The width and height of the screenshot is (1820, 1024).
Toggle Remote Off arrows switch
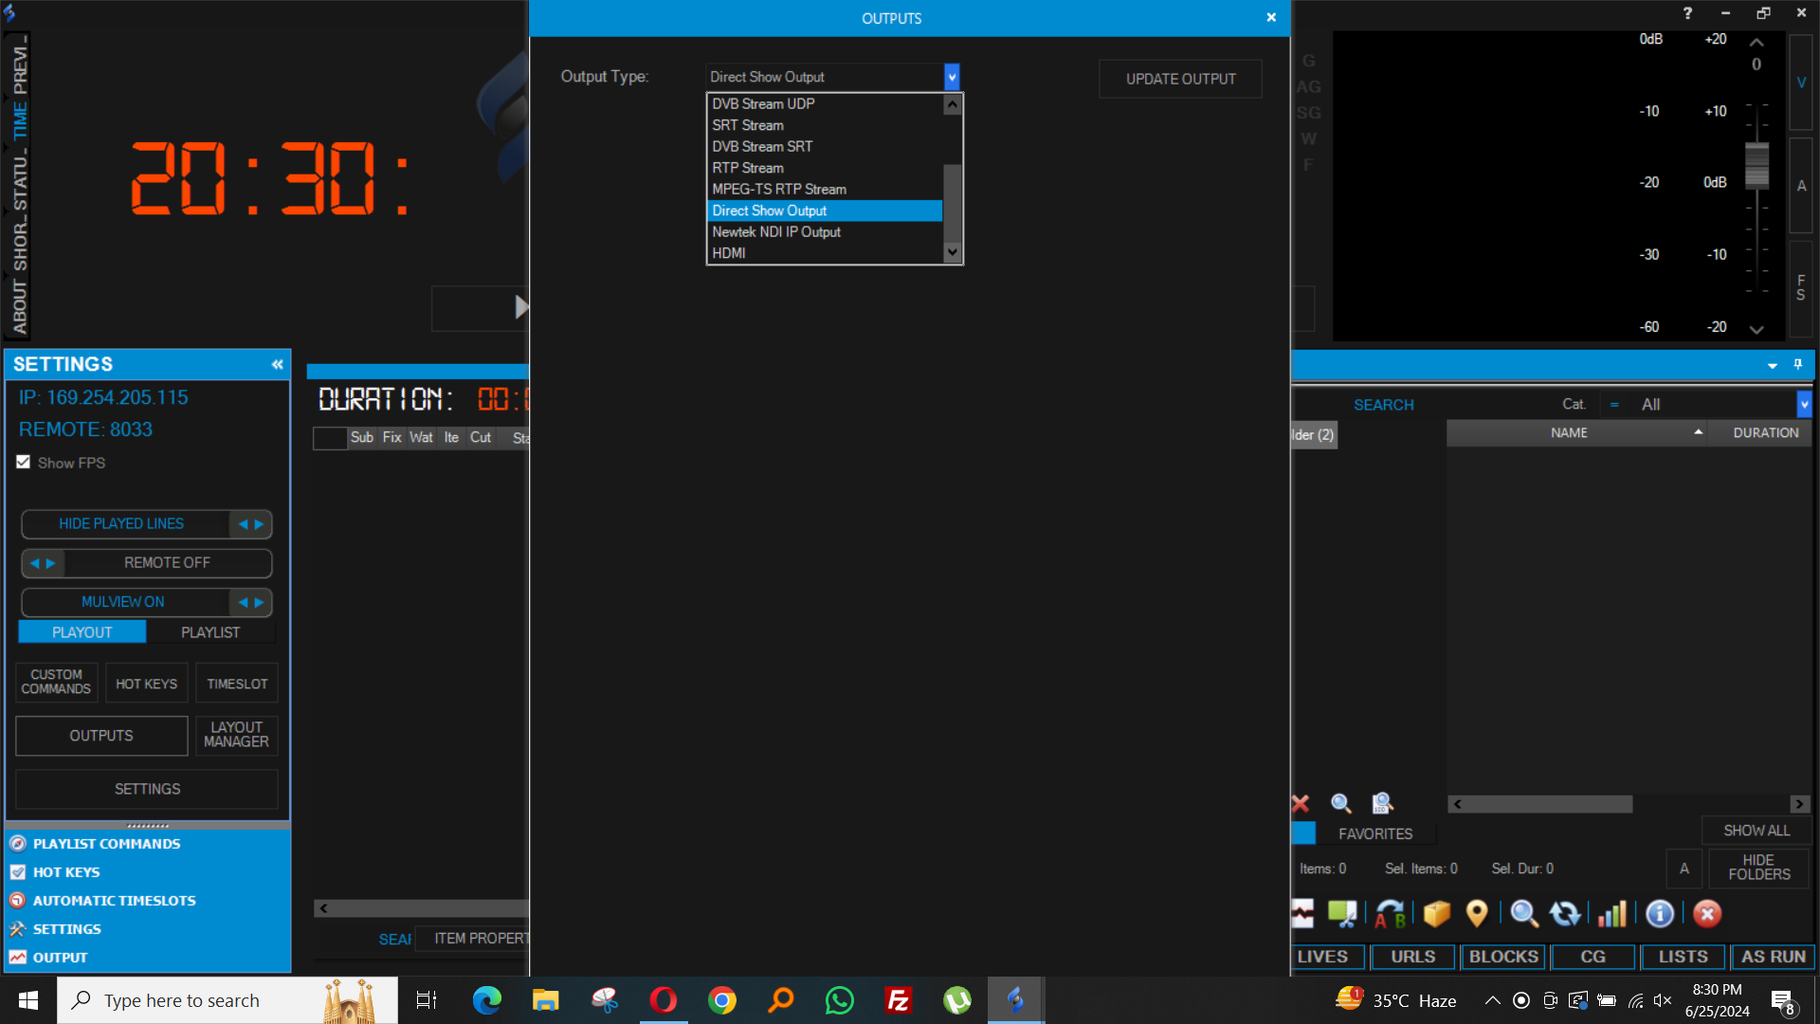(x=43, y=563)
